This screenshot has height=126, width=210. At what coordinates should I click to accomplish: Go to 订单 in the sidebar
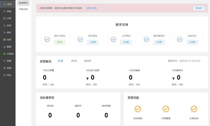[x=8, y=18]
